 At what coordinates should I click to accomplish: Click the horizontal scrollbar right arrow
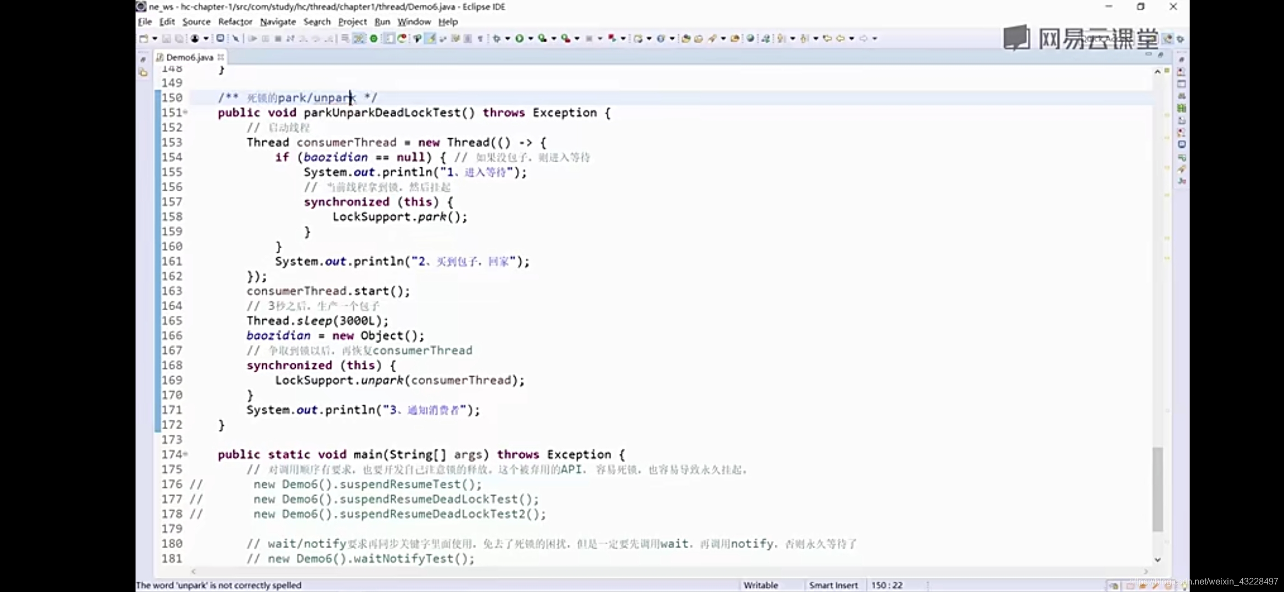pos(1146,571)
